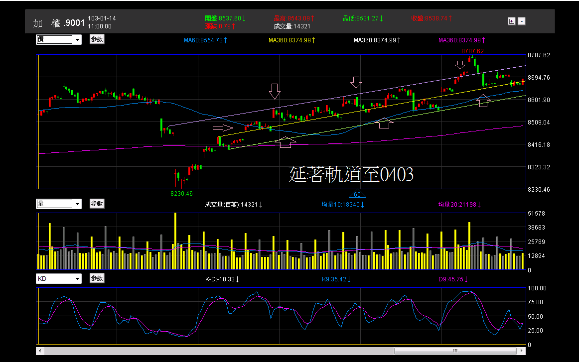Open the 價 indicator dropdown

pyautogui.click(x=77, y=39)
